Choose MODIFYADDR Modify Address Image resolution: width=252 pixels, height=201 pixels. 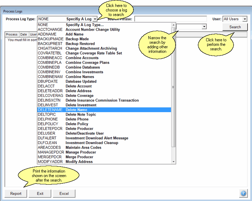104,162
